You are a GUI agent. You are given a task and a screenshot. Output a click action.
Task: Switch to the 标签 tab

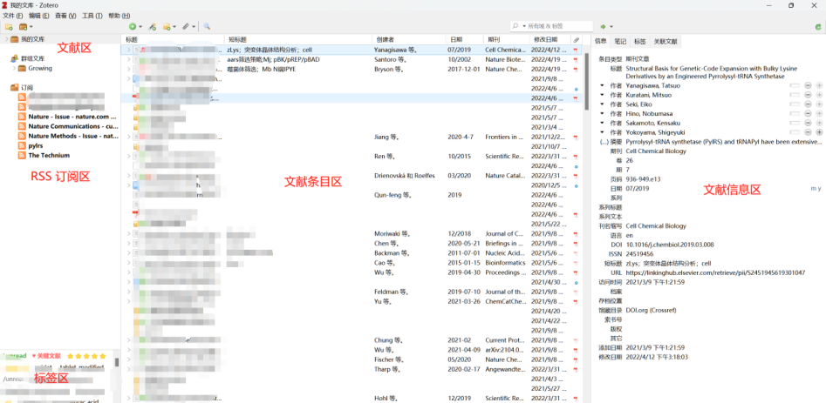639,41
